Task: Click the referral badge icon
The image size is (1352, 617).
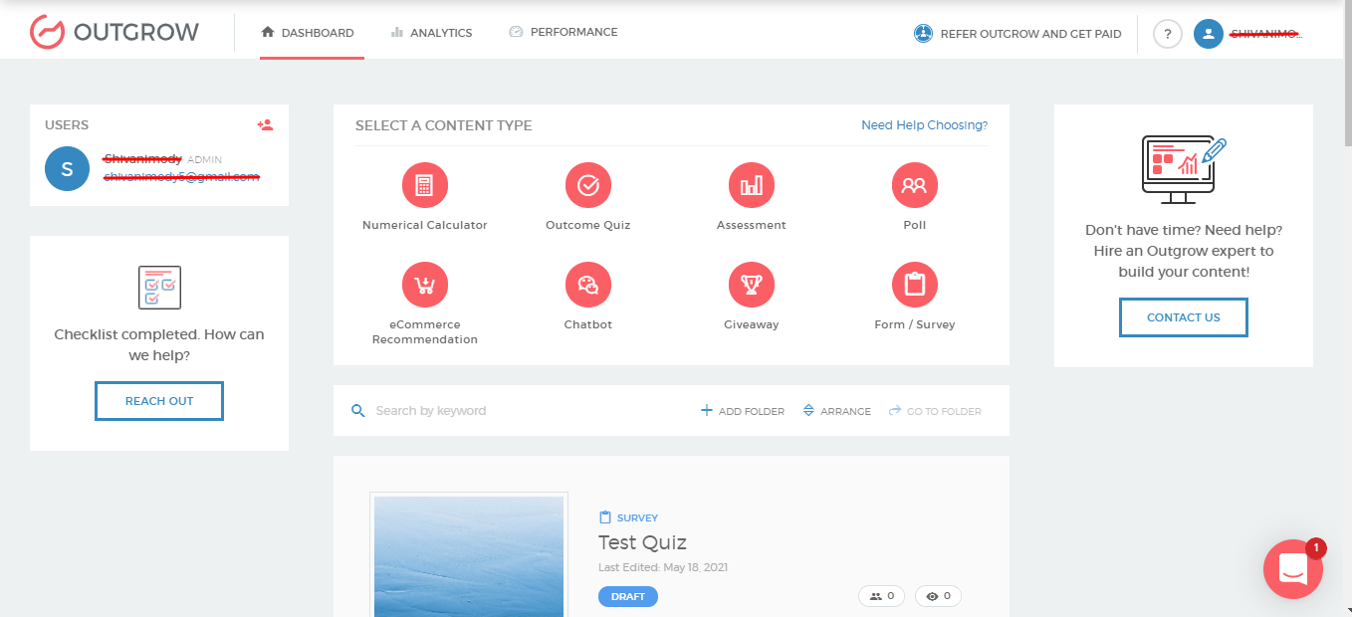Action: 923,34
